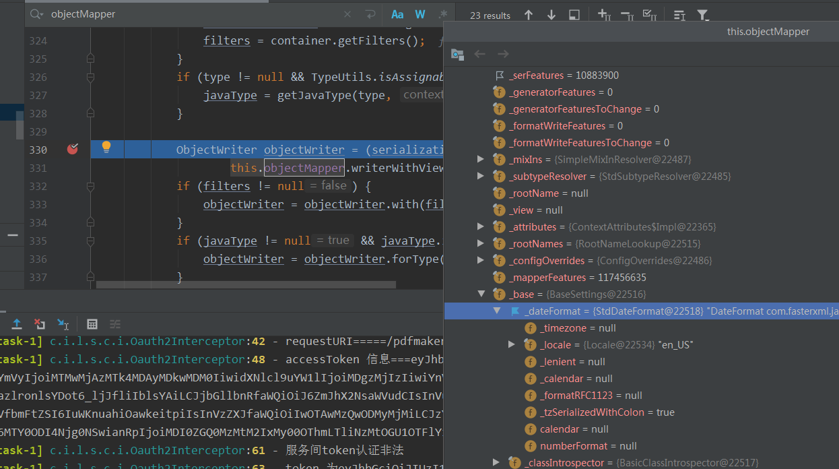Edit the objectMapper search field
The height and width of the screenshot is (469, 839).
195,14
